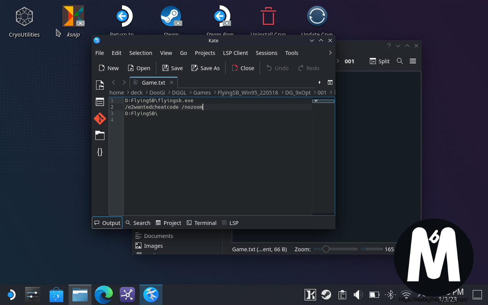Click the Quick Open lightning icon
The image size is (488, 305).
coord(319,82)
